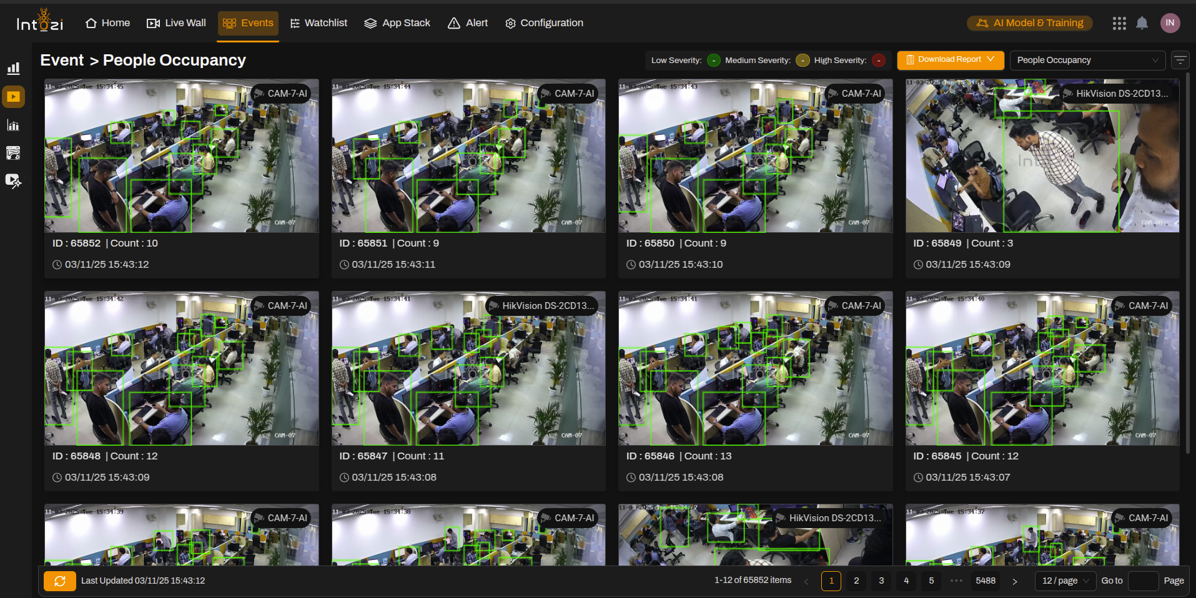The width and height of the screenshot is (1196, 598).
Task: Select the Low Severity green indicator
Action: (x=713, y=61)
